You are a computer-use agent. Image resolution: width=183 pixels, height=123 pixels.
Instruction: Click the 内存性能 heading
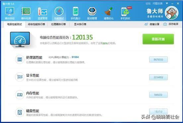coord(32,93)
